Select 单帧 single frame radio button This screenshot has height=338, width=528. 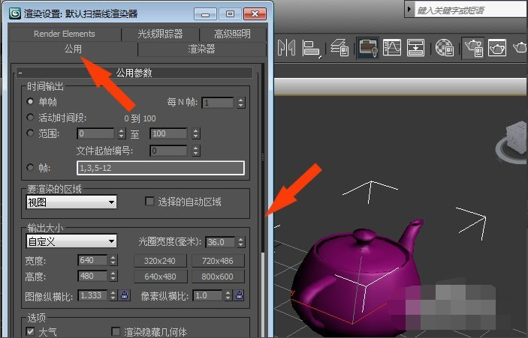pos(30,101)
